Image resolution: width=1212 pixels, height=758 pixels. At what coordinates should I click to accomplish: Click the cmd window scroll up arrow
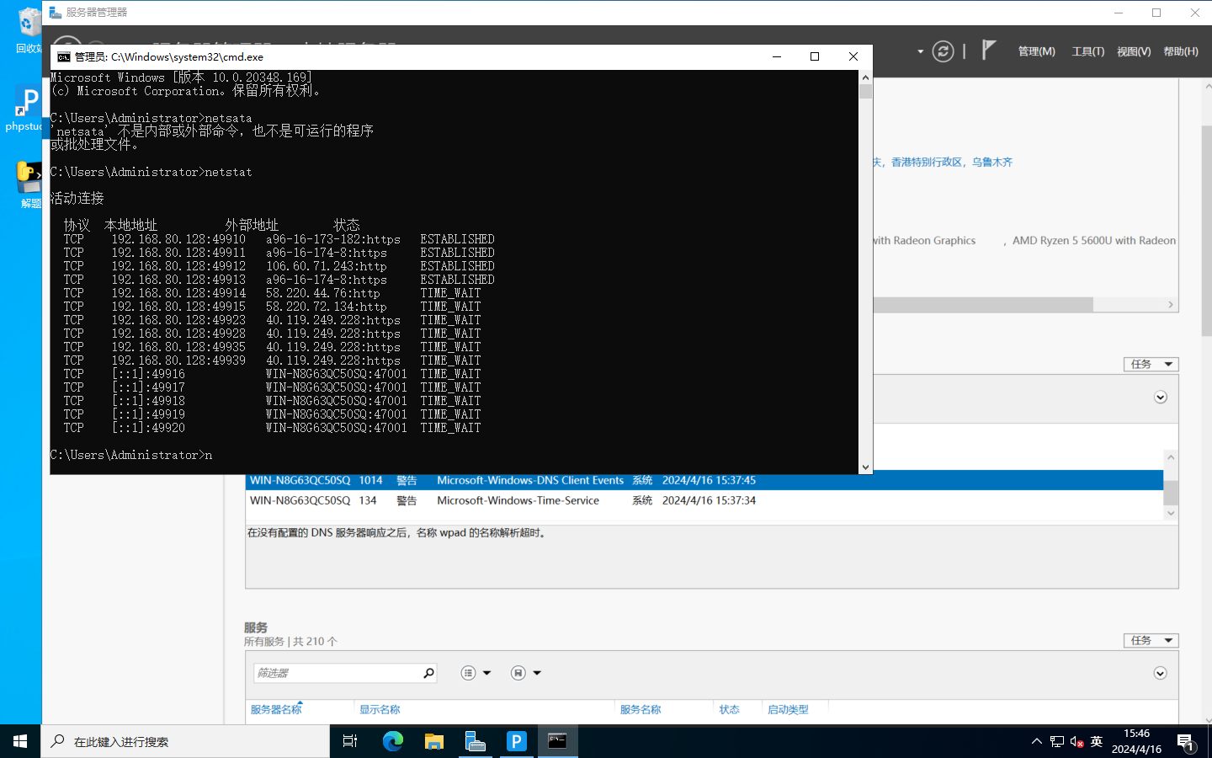tap(865, 77)
